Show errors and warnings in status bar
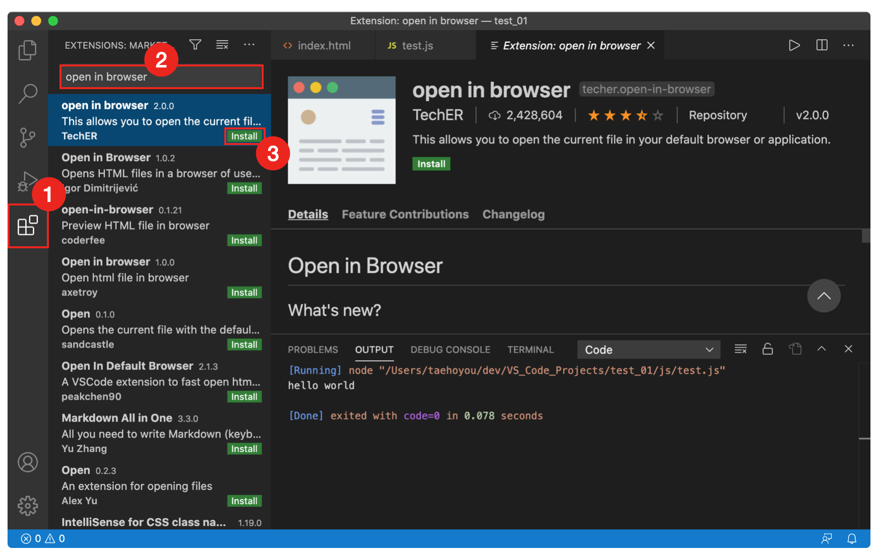 [43, 538]
